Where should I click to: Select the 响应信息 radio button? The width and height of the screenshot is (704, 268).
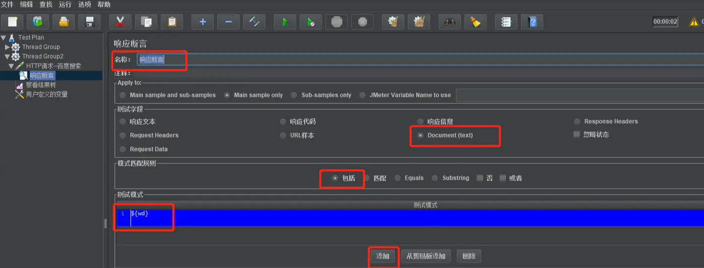(x=421, y=122)
